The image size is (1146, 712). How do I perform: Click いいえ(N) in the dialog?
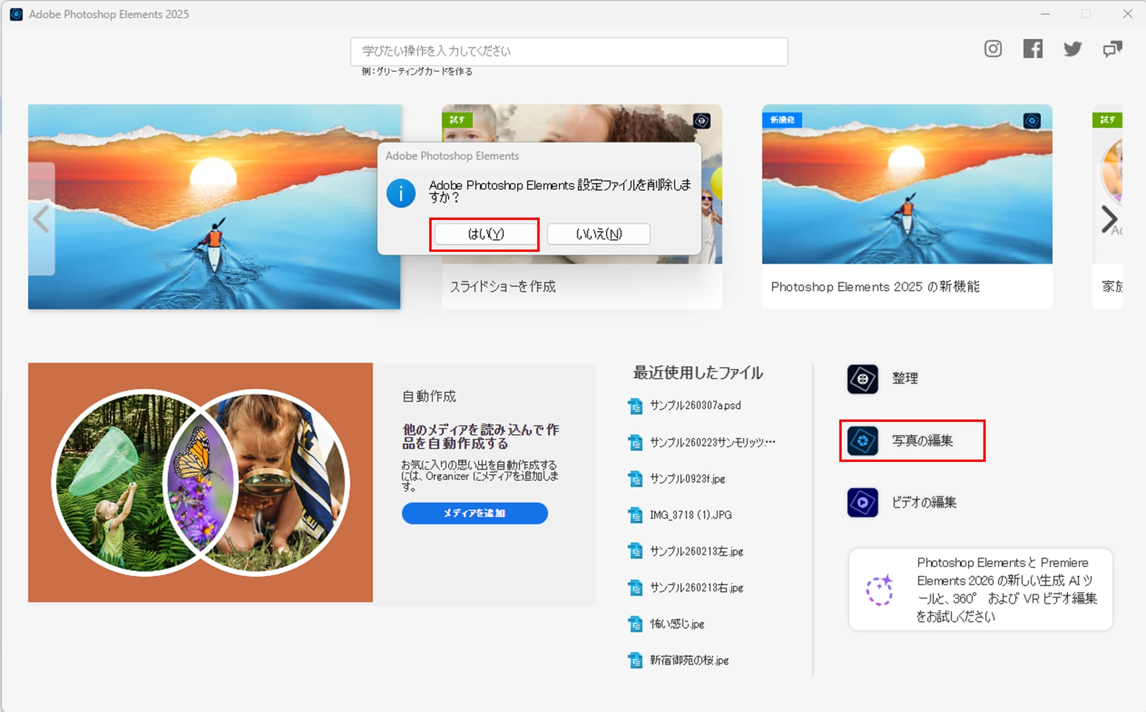(x=598, y=234)
